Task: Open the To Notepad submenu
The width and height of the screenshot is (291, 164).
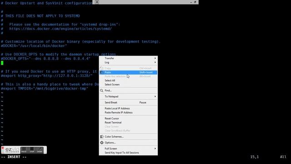Action: click(128, 97)
